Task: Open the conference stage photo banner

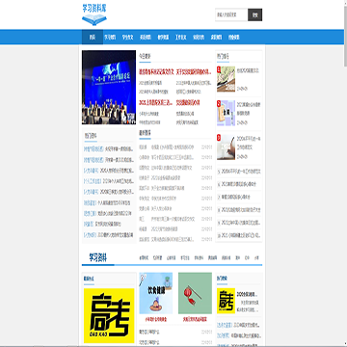Action: [109, 88]
